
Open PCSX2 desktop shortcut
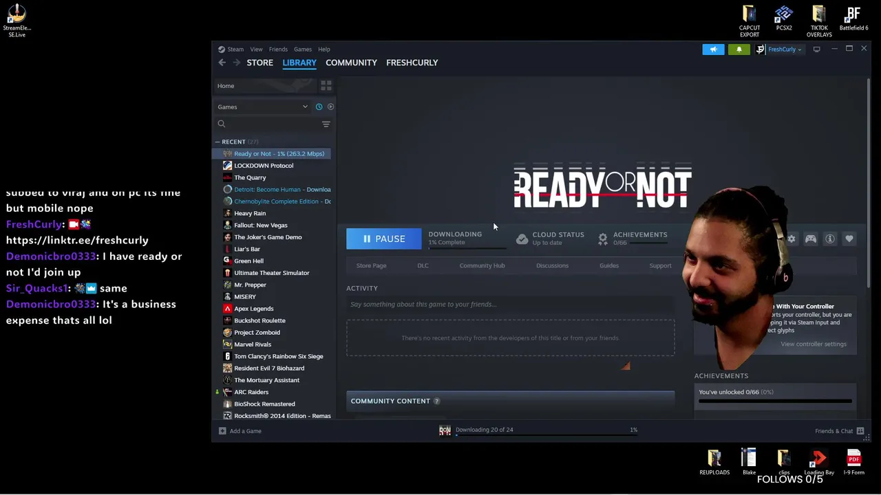pos(784,19)
